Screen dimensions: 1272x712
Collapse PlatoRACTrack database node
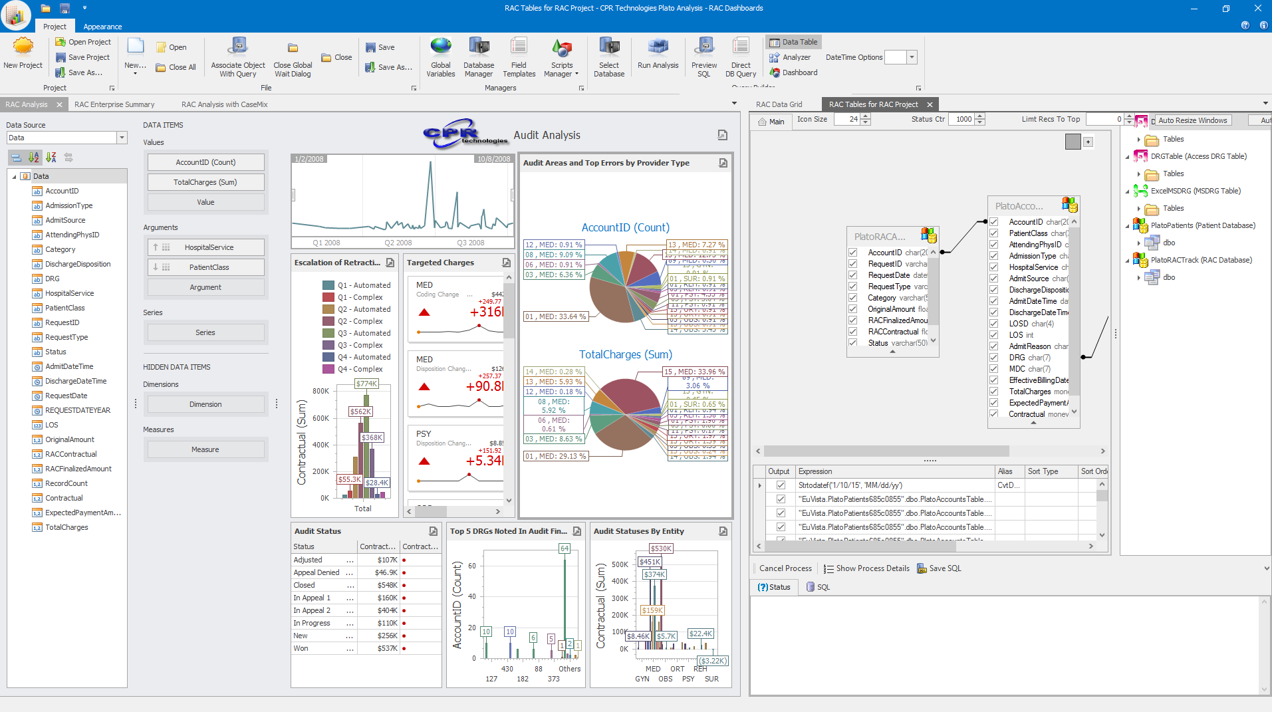click(x=1128, y=261)
